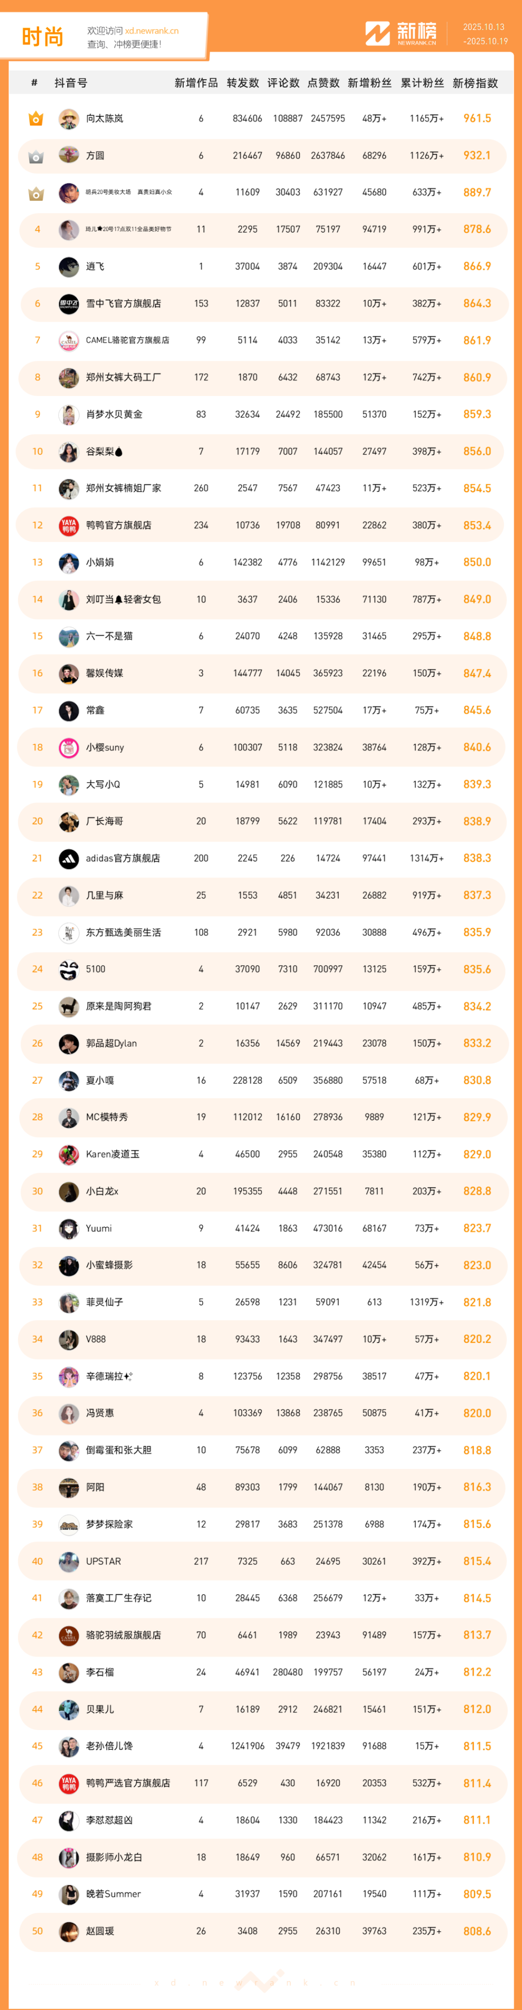Click the bronze crown icon for rank three
The height and width of the screenshot is (2010, 522).
pos(36,193)
